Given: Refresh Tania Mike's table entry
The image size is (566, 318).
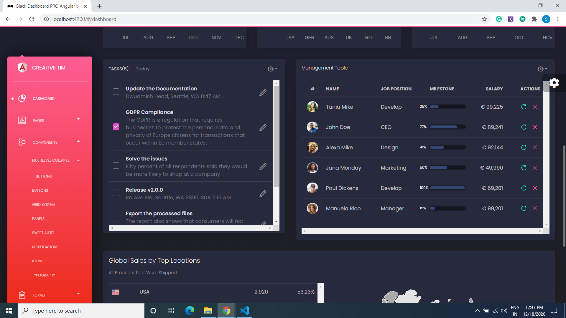Looking at the screenshot, I should pos(524,107).
